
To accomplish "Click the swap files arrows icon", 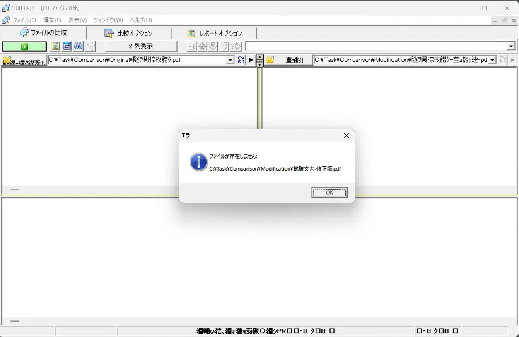I will [67, 46].
